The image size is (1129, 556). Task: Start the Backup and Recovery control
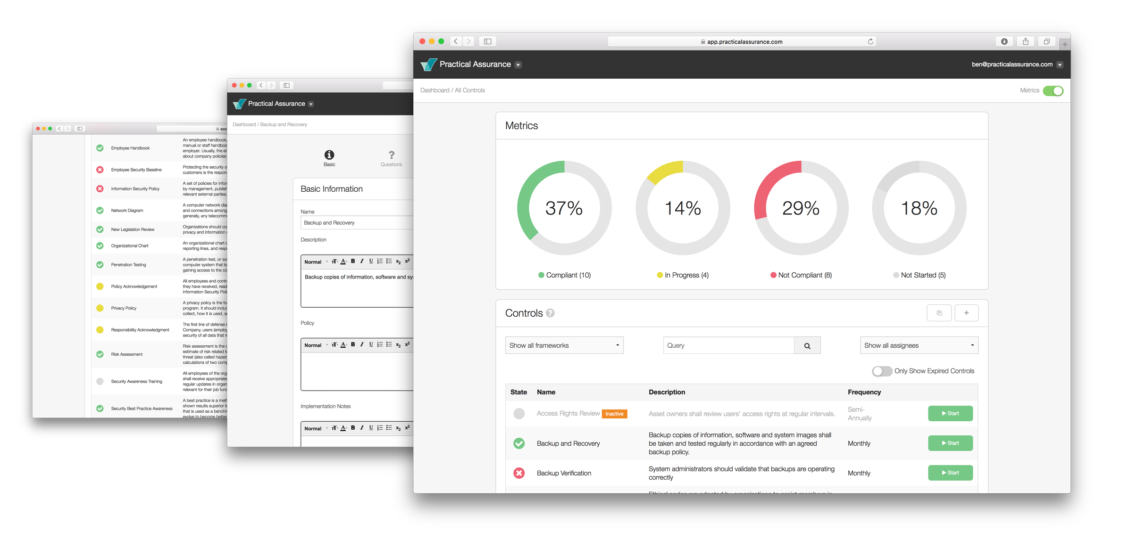(950, 443)
